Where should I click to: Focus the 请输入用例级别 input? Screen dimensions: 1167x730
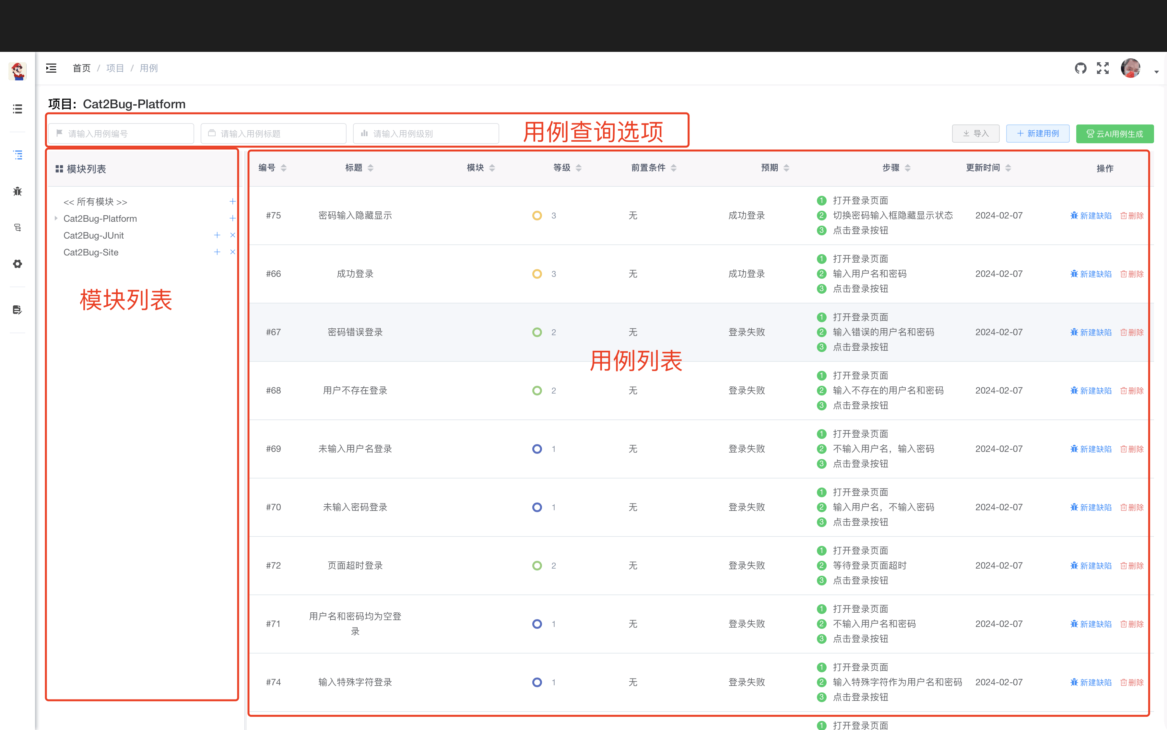coord(426,133)
